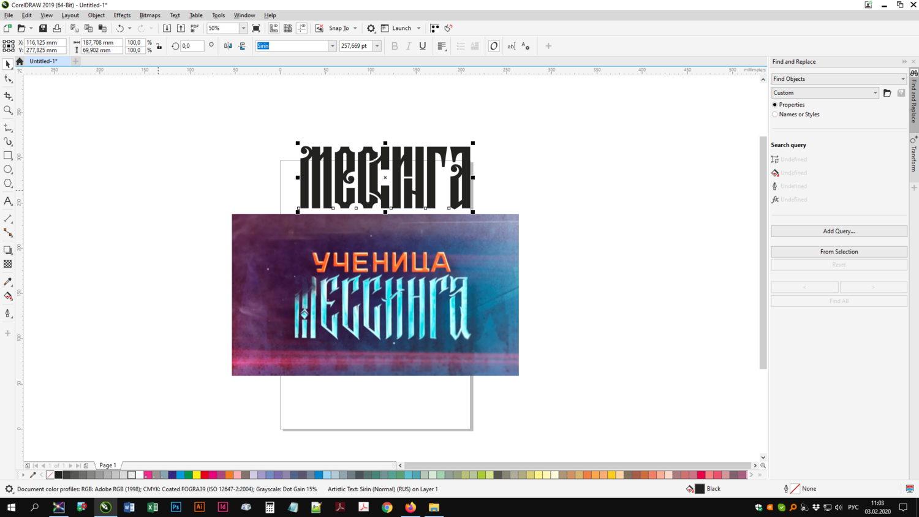Open the Text alignment options

(442, 46)
